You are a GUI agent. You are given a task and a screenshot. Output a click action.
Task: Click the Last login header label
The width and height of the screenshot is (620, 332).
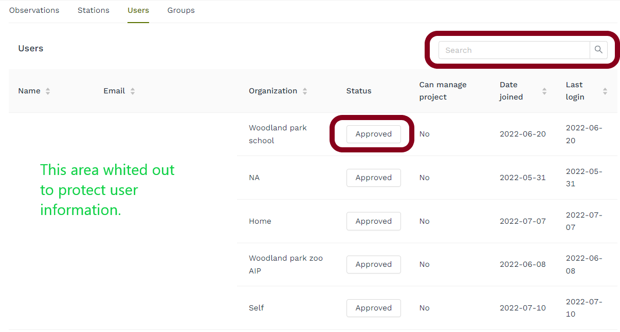pyautogui.click(x=575, y=91)
